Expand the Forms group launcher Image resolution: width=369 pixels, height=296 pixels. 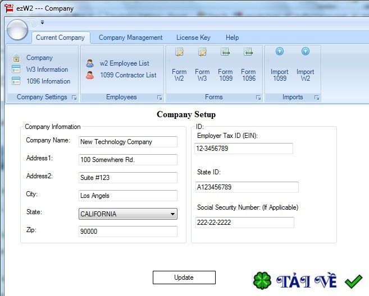tap(258, 98)
